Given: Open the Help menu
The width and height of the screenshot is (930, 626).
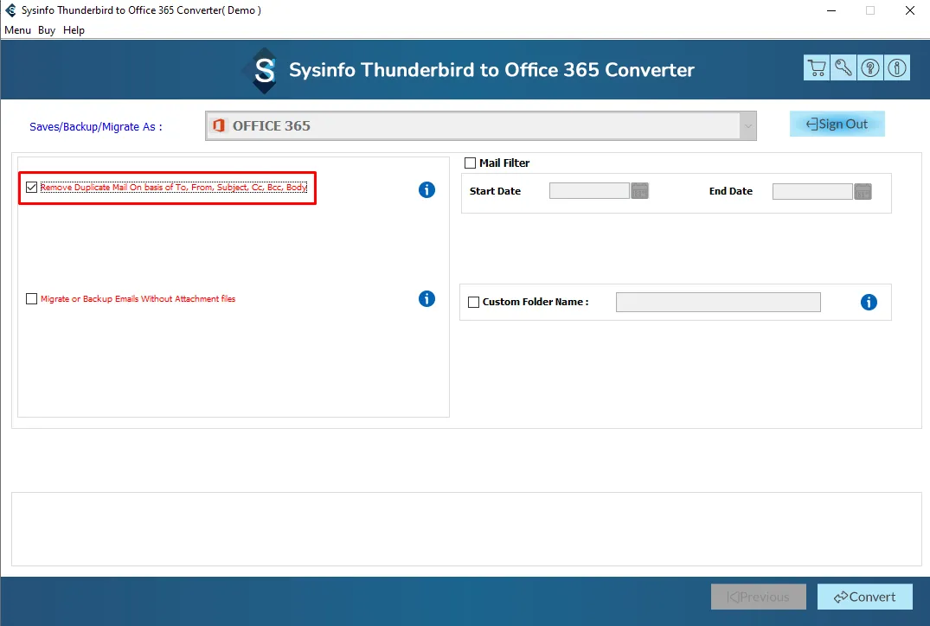Looking at the screenshot, I should [x=74, y=30].
